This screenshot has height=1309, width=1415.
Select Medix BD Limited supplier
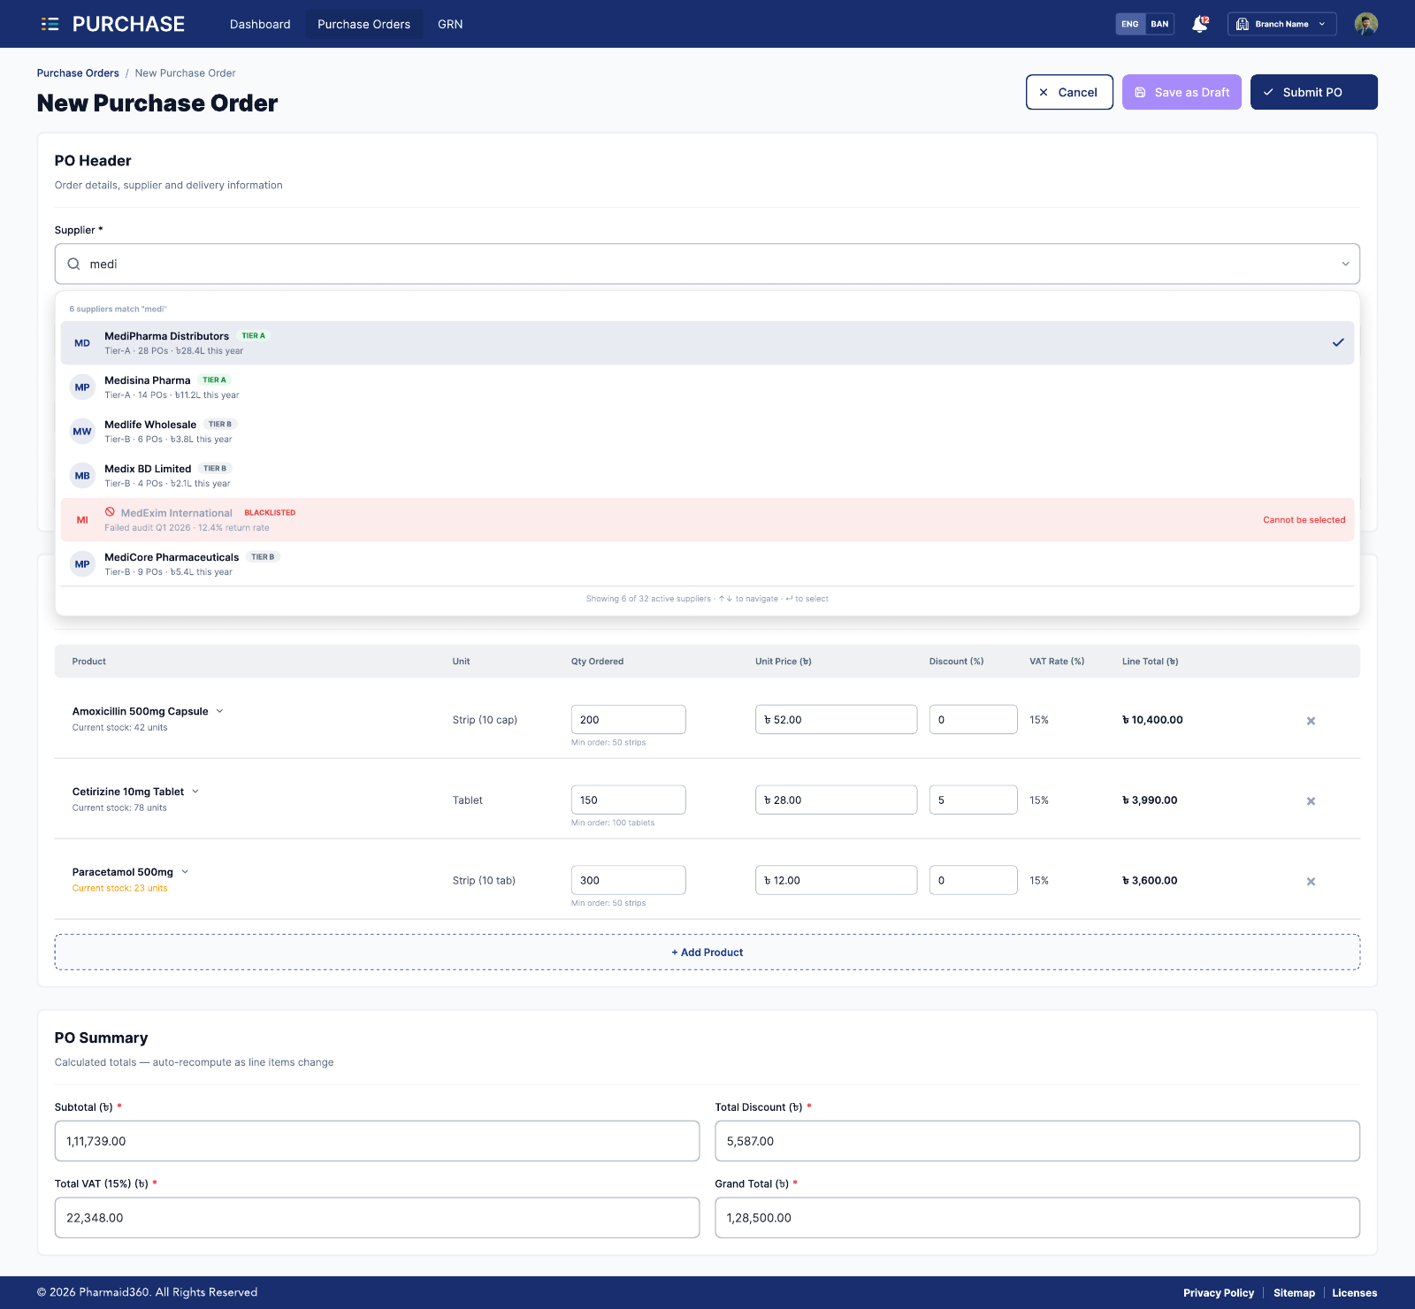point(707,476)
